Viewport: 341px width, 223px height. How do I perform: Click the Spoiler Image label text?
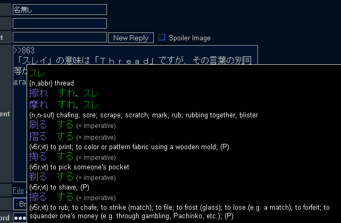pos(189,38)
